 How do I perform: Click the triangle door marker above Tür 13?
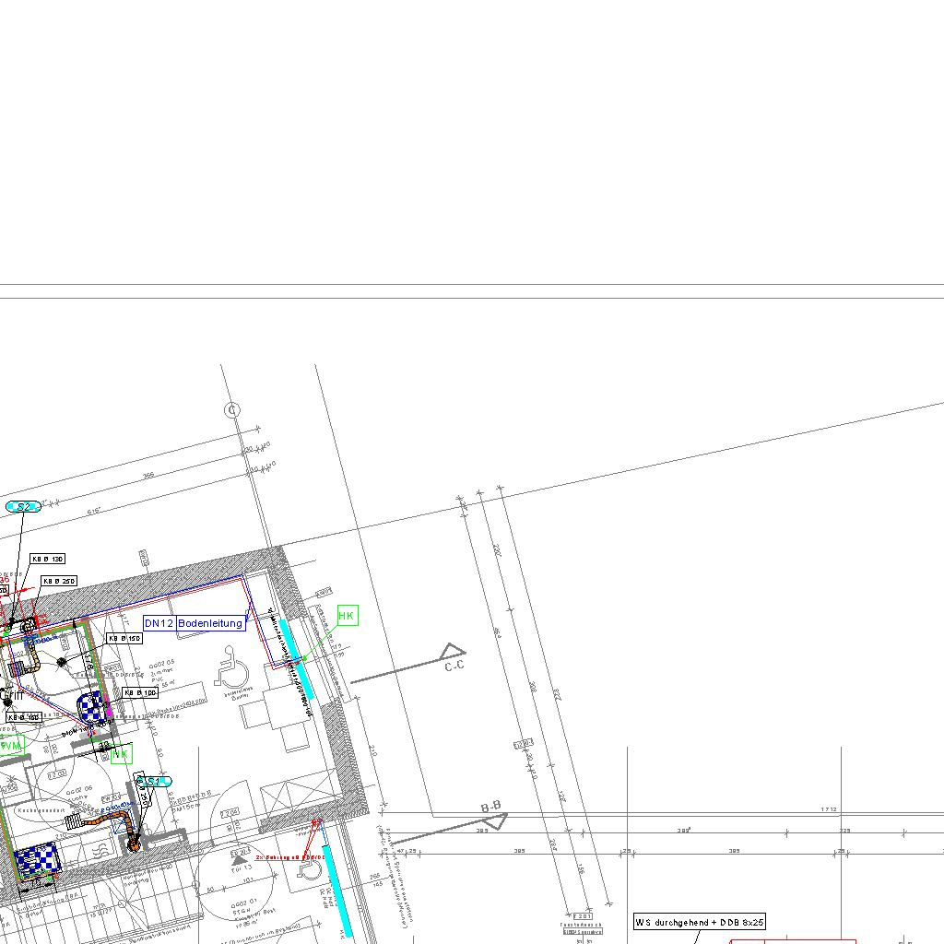coord(239,858)
